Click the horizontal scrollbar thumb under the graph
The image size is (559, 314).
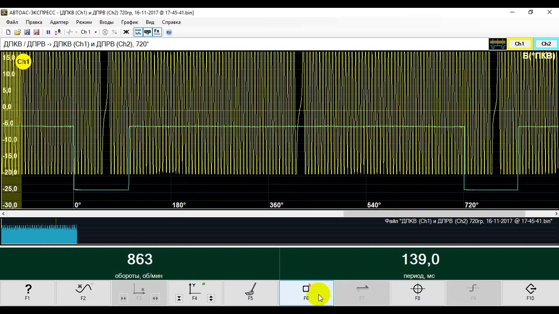(x=434, y=214)
